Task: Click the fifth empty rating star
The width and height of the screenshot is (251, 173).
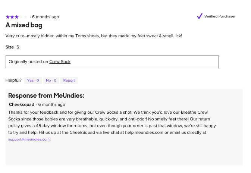Action: click(25, 17)
